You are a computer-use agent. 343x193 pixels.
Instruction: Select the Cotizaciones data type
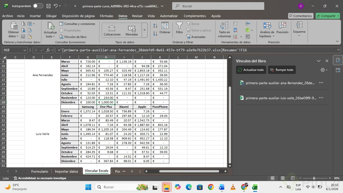pos(112,30)
